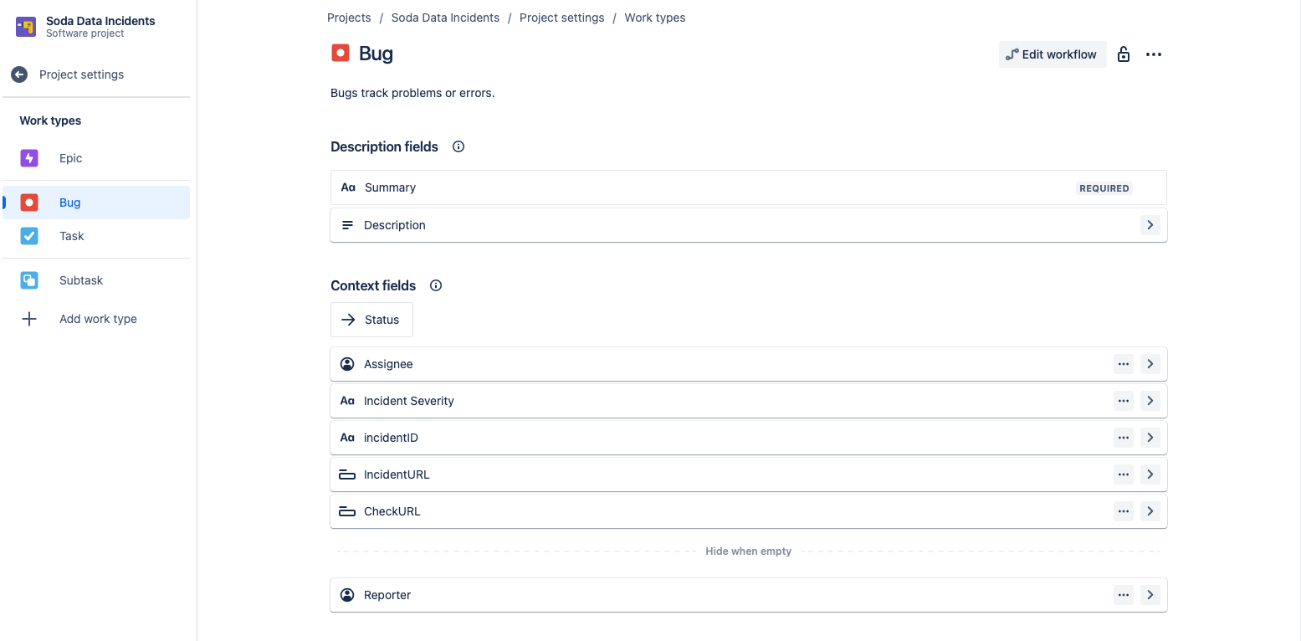The height and width of the screenshot is (641, 1301).
Task: Open more actions for the Assignee field
Action: pyautogui.click(x=1123, y=364)
